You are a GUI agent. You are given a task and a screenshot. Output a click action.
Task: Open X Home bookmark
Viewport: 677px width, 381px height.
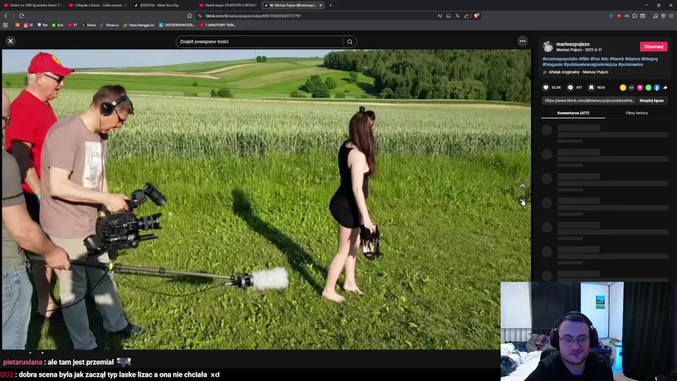[89, 25]
